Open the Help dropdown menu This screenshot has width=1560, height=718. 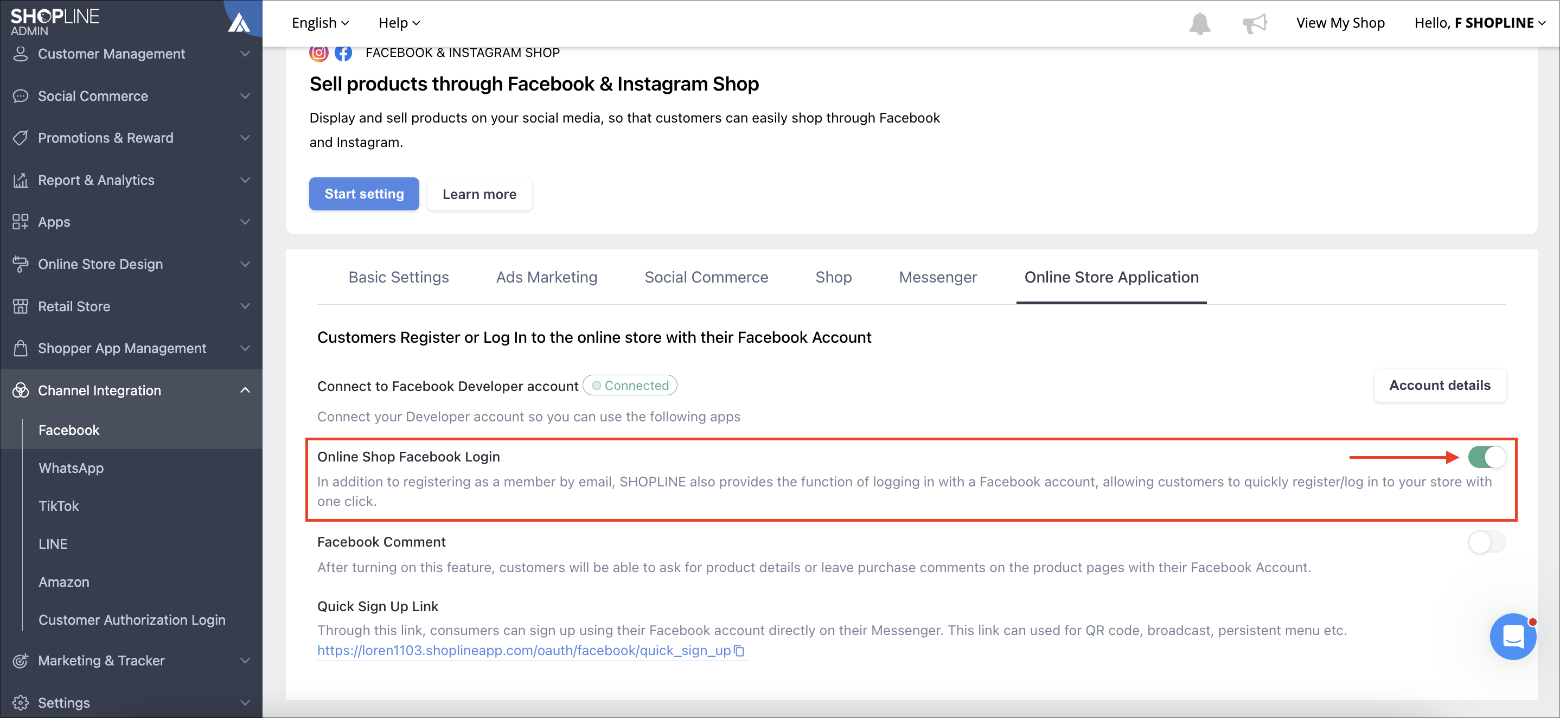399,23
